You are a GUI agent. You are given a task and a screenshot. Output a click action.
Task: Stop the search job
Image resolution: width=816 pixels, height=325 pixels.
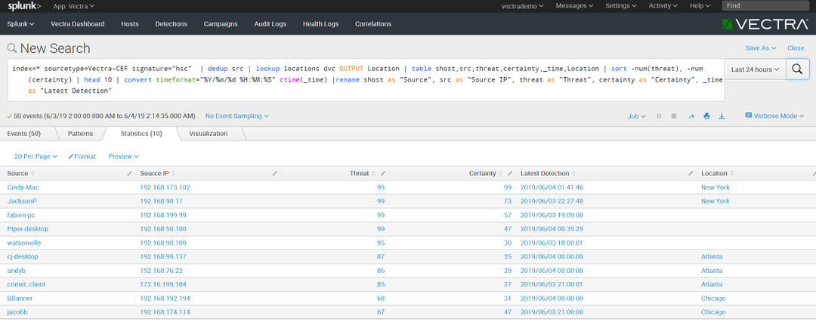pos(674,116)
